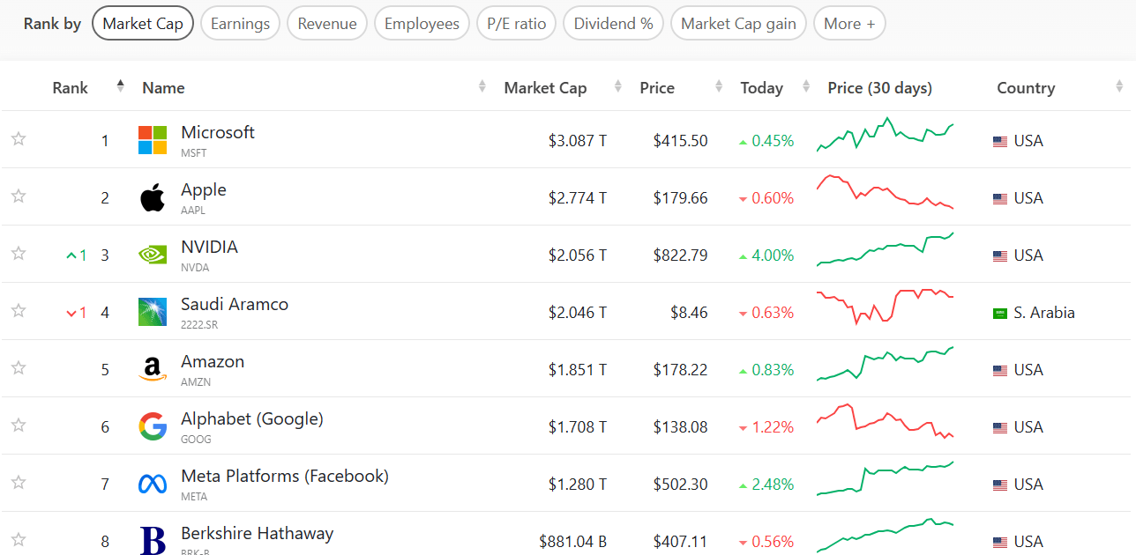The image size is (1136, 555).
Task: Click the Berkshire Hathaway logo icon
Action: coord(153,540)
